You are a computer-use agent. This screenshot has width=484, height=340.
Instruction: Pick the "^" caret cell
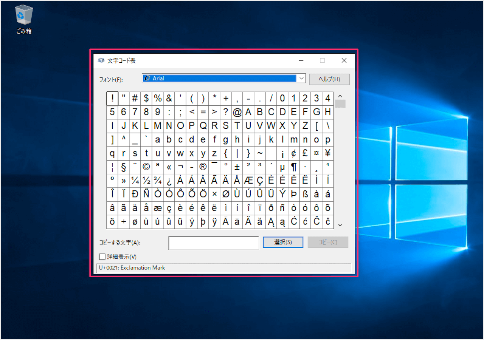[x=124, y=140]
